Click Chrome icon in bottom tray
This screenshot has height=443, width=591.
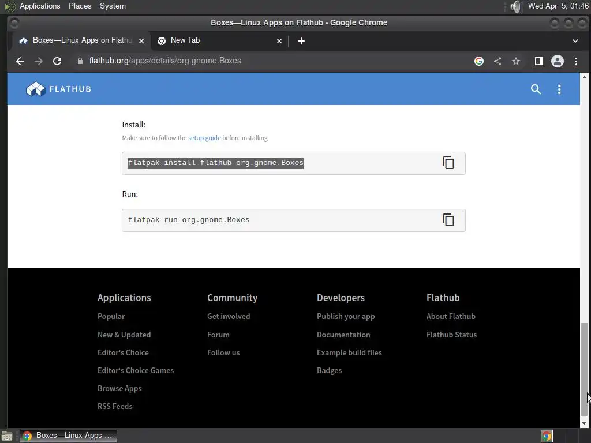click(x=547, y=436)
